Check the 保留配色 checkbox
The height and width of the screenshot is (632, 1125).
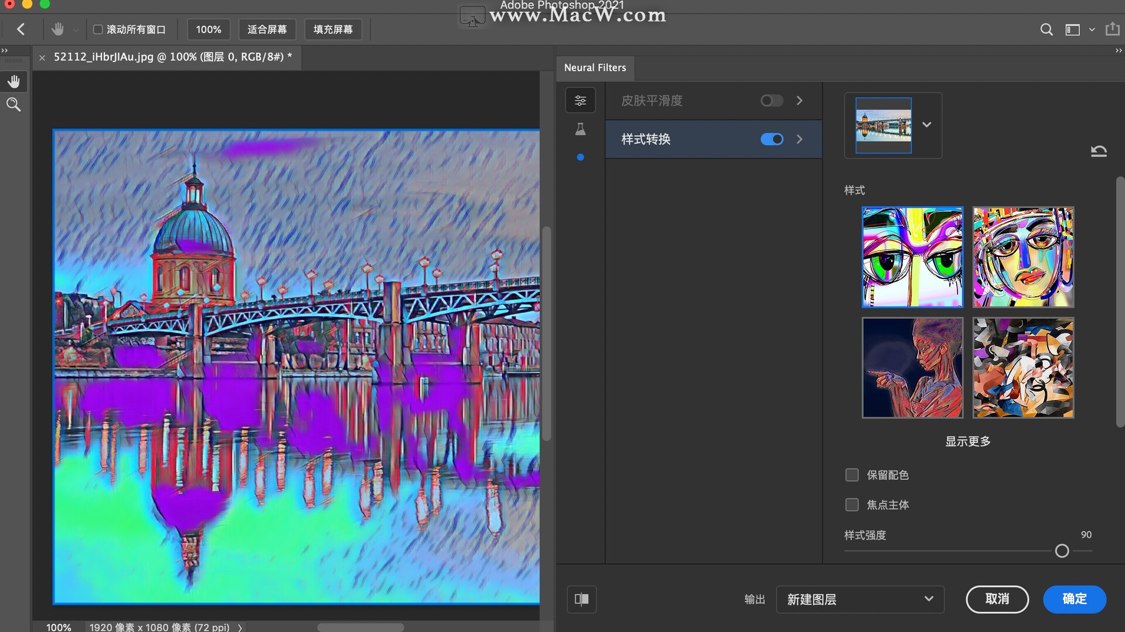pos(852,475)
